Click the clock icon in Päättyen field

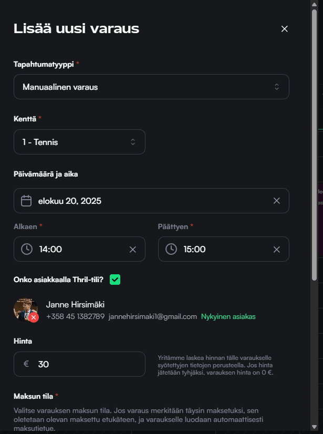click(171, 249)
